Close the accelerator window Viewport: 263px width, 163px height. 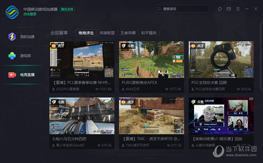tap(256, 9)
